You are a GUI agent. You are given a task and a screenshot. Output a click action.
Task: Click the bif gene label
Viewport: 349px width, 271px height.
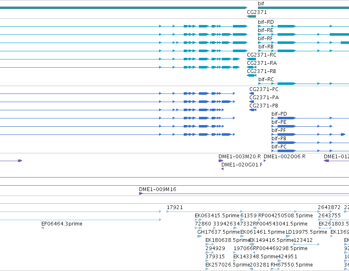pos(261,4)
